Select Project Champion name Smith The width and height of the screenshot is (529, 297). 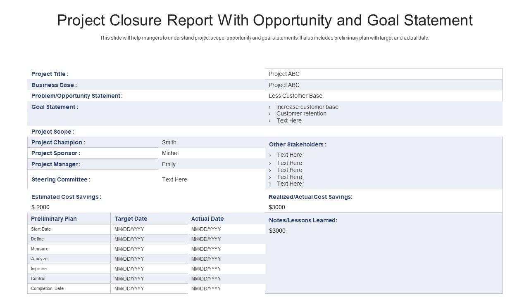[169, 142]
